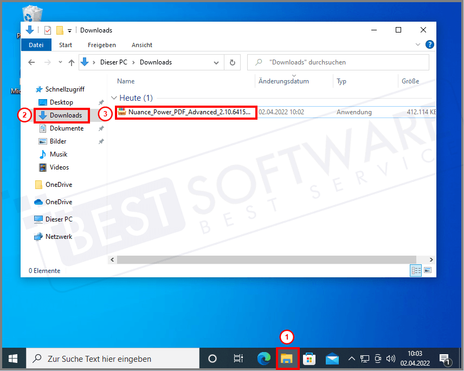Click the Name column header
The image size is (464, 371).
[x=126, y=81]
